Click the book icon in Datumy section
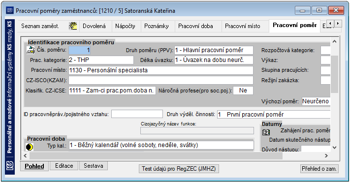Screen dimensions: 350x183 click(x=266, y=132)
